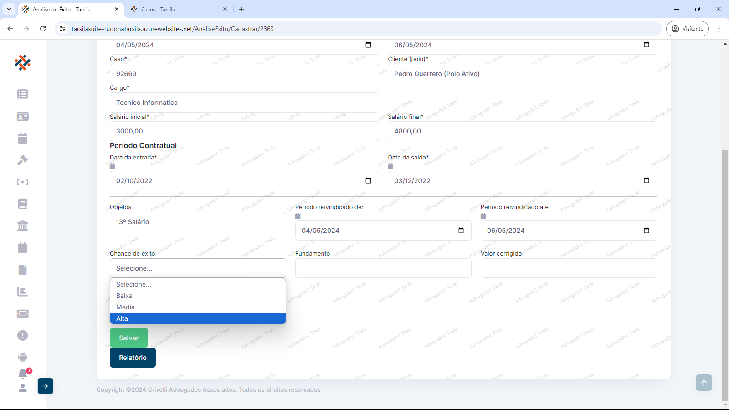The width and height of the screenshot is (729, 410).
Task: Open the ID card sidebar icon
Action: [22, 116]
